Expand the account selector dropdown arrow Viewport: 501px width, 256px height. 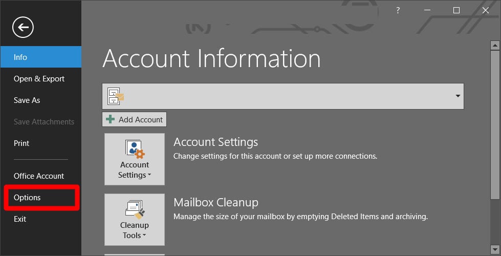(457, 96)
